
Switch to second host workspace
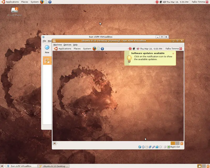pyautogui.click(x=204, y=166)
